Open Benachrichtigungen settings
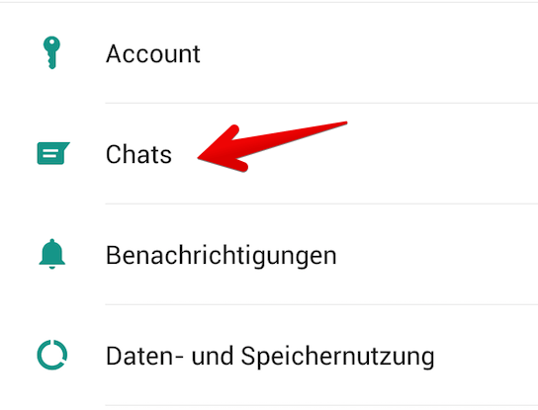This screenshot has width=538, height=410. [x=269, y=254]
